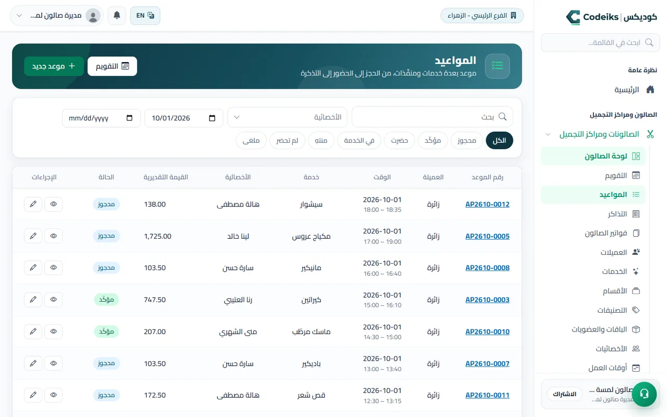Go to الرئيسية home item

tap(634, 90)
